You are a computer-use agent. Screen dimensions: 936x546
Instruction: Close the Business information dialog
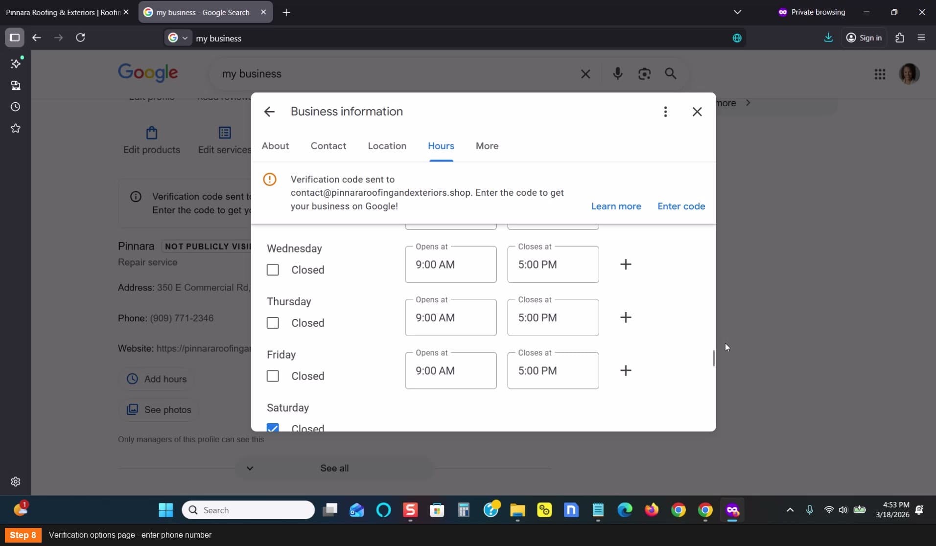click(x=697, y=112)
